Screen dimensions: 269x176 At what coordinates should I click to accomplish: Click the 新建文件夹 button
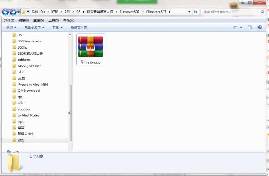coord(79,28)
